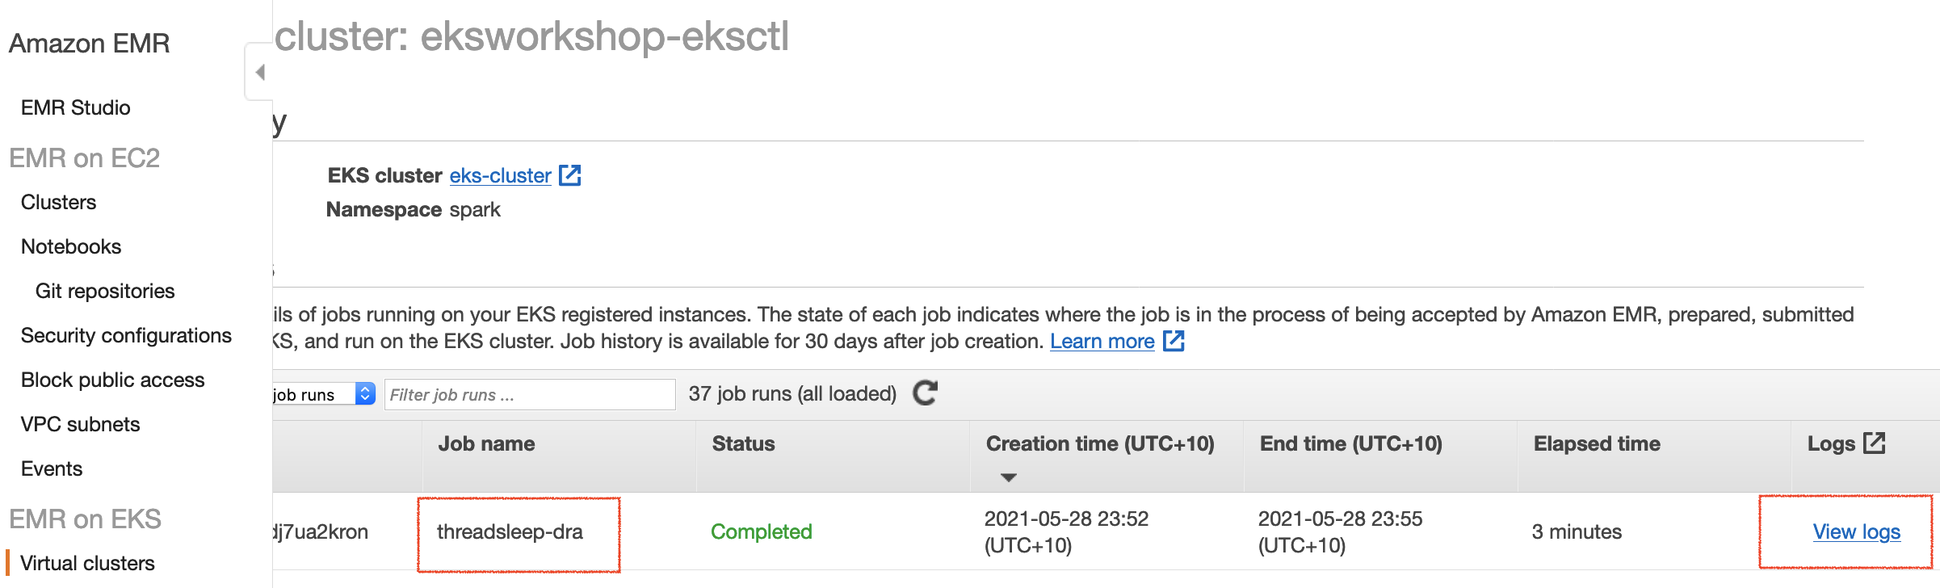Viewport: 1940px width, 588px height.
Task: Sort by Job name column header
Action: [486, 443]
